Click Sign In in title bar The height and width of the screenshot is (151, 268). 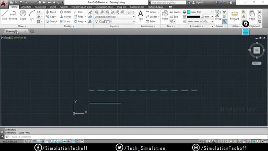tap(198, 3)
